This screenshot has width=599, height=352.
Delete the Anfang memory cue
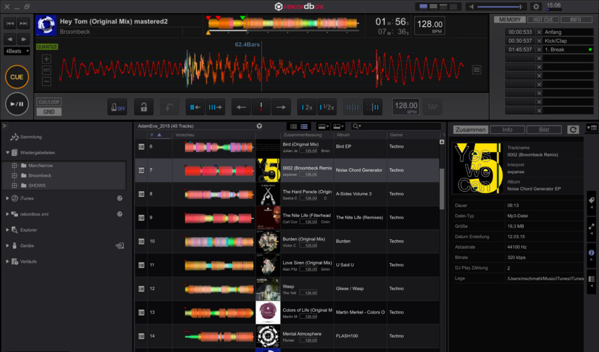[539, 32]
